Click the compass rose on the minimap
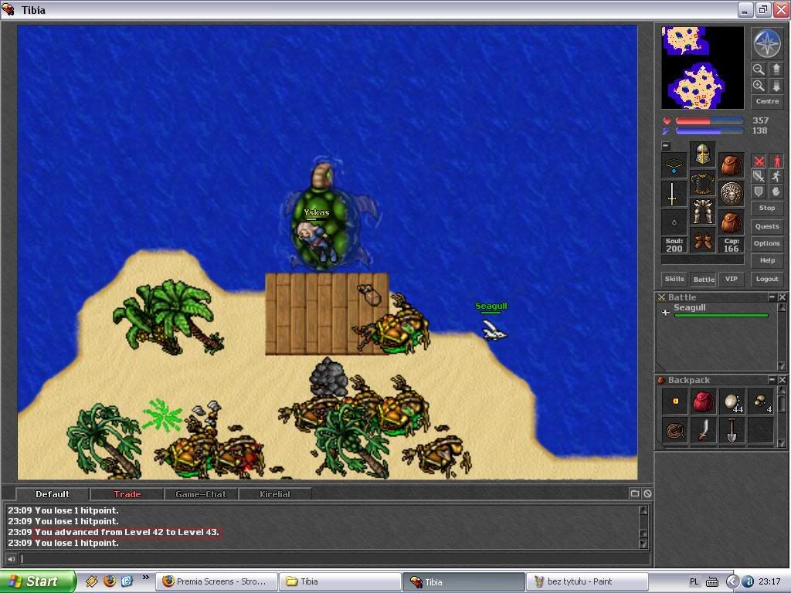Image resolution: width=791 pixels, height=593 pixels. tap(767, 43)
